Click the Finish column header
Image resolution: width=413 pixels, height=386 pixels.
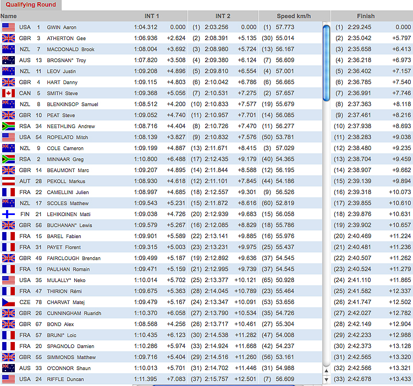pyautogui.click(x=365, y=16)
